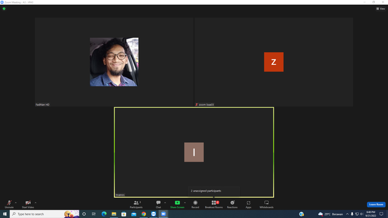Open the weather widget showing 29°C Berawan
The image size is (388, 218).
click(330, 214)
